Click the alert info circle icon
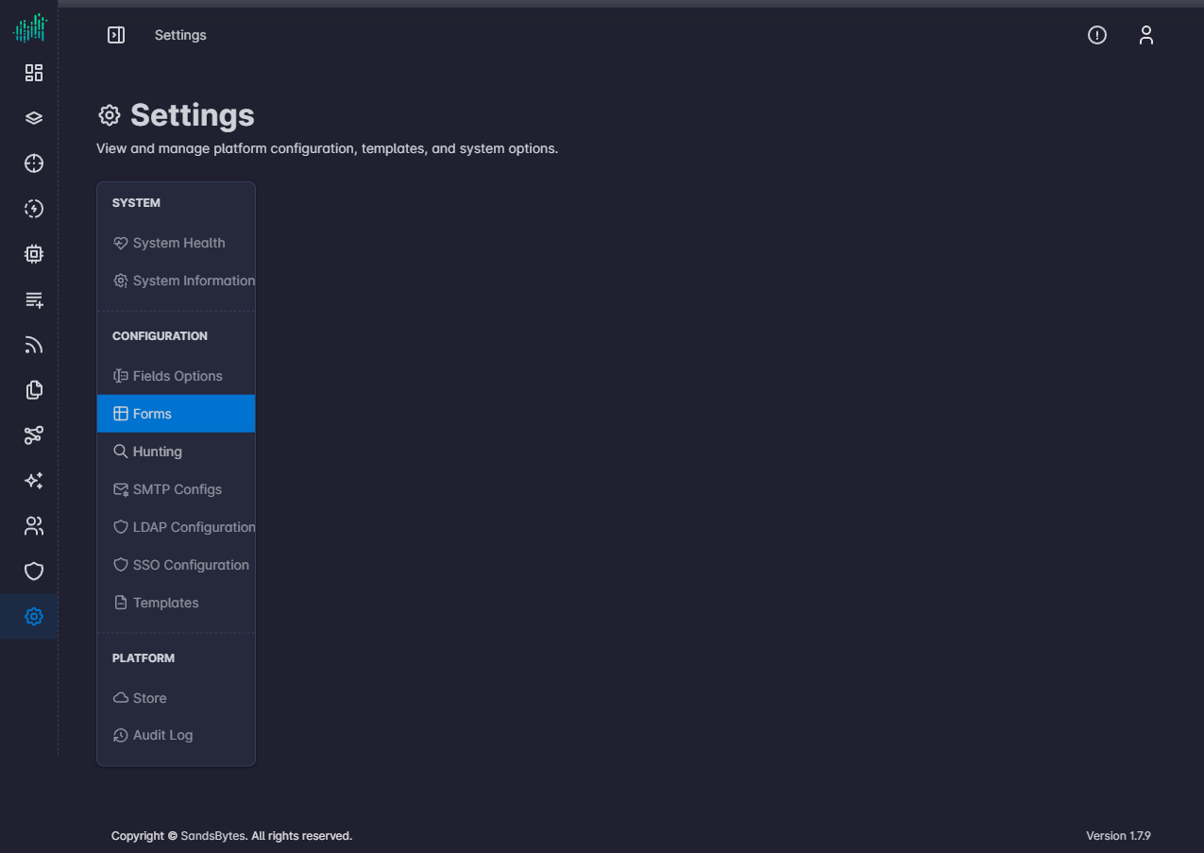The image size is (1204, 853). pyautogui.click(x=1097, y=35)
